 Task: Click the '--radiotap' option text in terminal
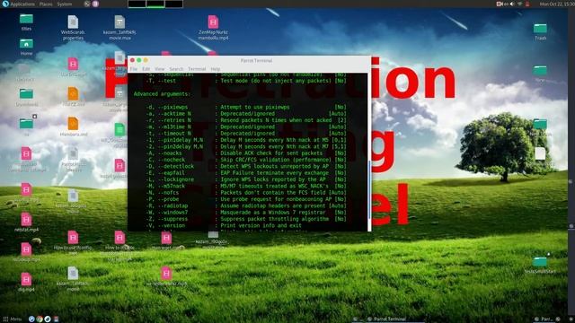173,205
